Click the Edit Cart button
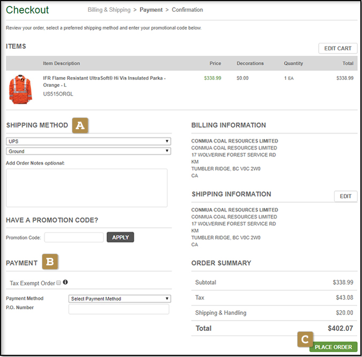Image resolution: width=362 pixels, height=357 pixels. tap(337, 48)
